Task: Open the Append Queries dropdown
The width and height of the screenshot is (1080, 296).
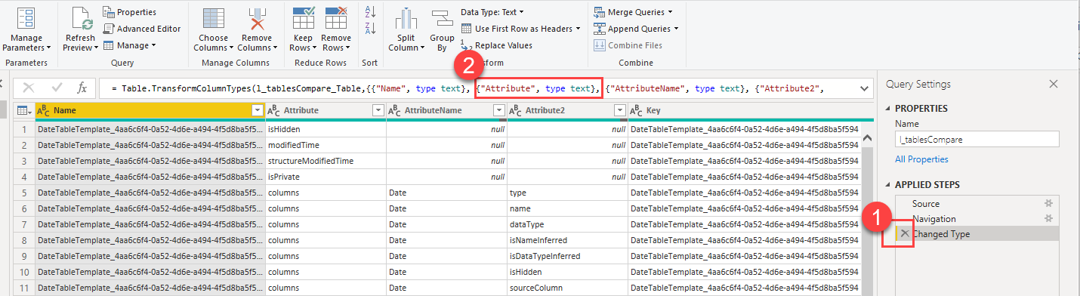Action: point(636,29)
